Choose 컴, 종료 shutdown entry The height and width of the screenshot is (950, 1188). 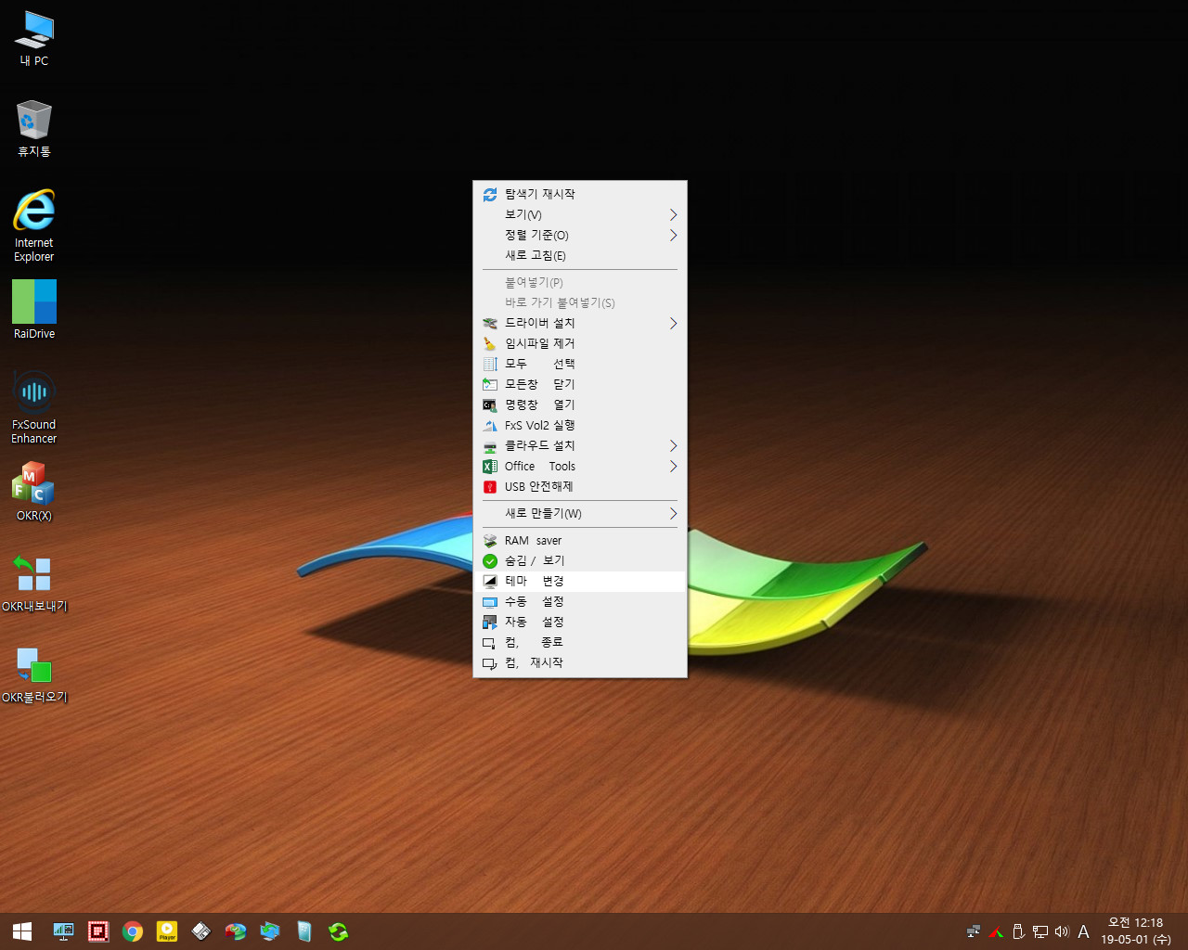[x=580, y=642]
